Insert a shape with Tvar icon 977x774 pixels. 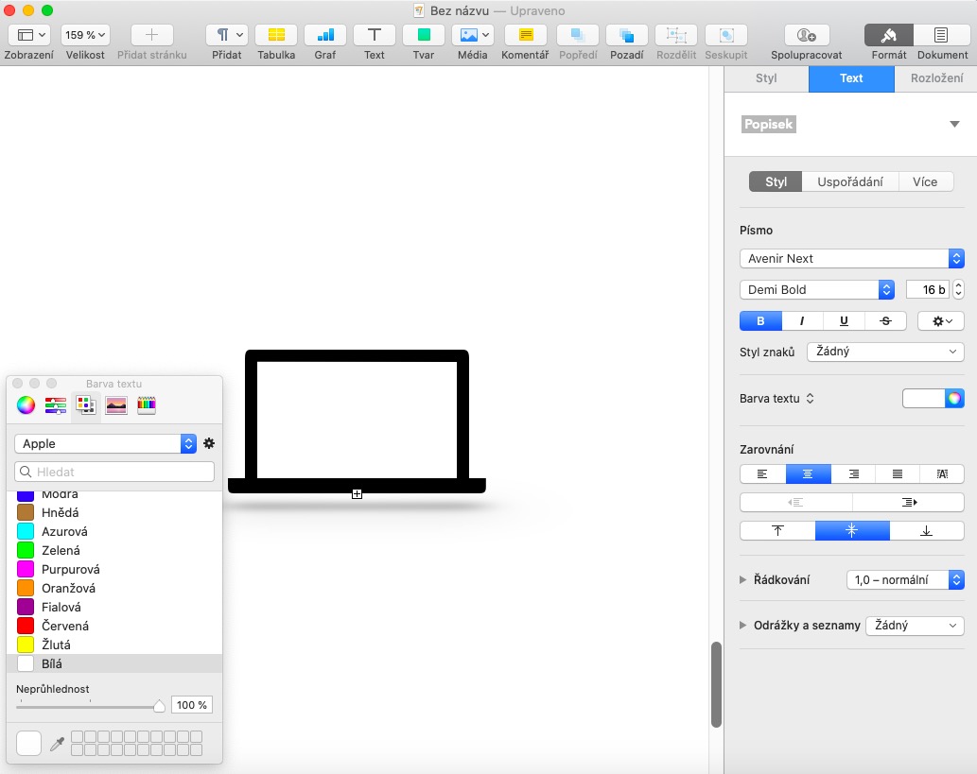point(424,35)
